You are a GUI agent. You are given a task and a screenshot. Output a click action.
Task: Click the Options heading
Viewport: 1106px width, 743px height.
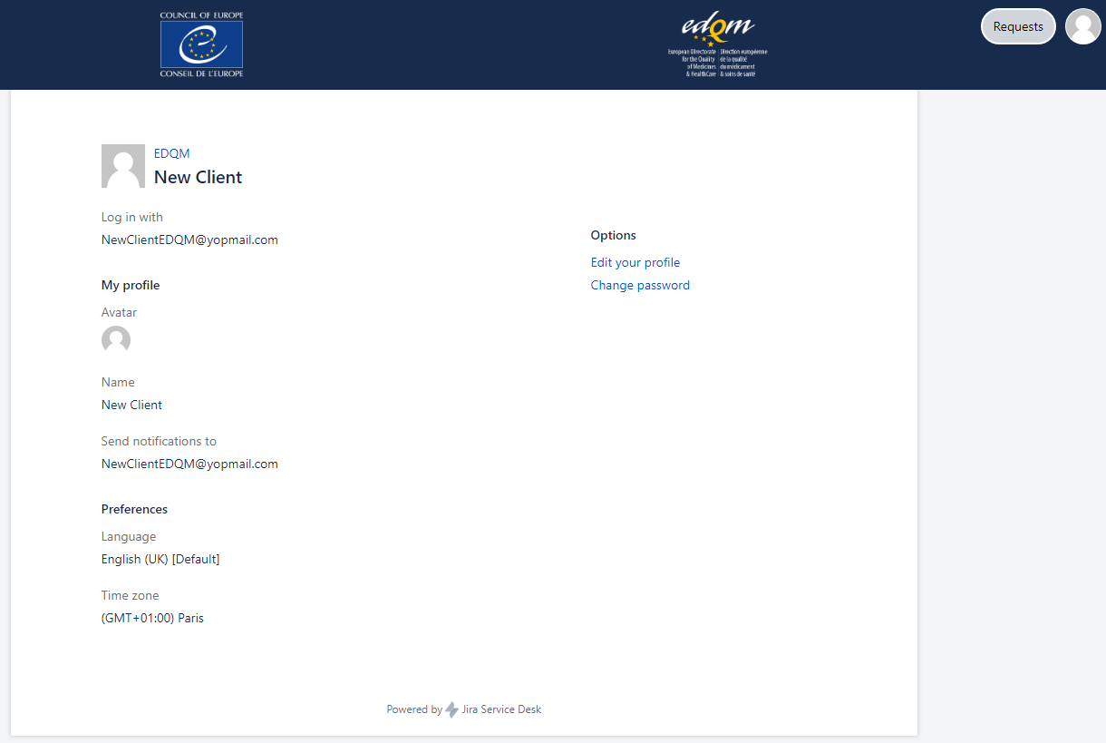[x=614, y=235]
